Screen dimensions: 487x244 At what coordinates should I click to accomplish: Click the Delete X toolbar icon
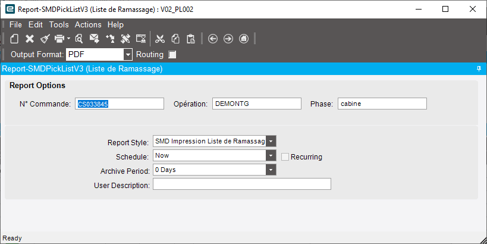click(30, 39)
